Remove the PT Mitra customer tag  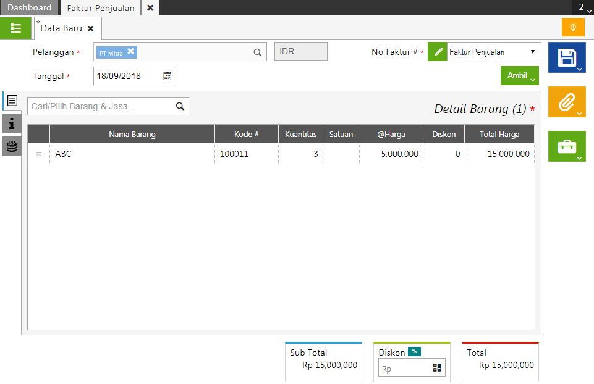[x=131, y=52]
